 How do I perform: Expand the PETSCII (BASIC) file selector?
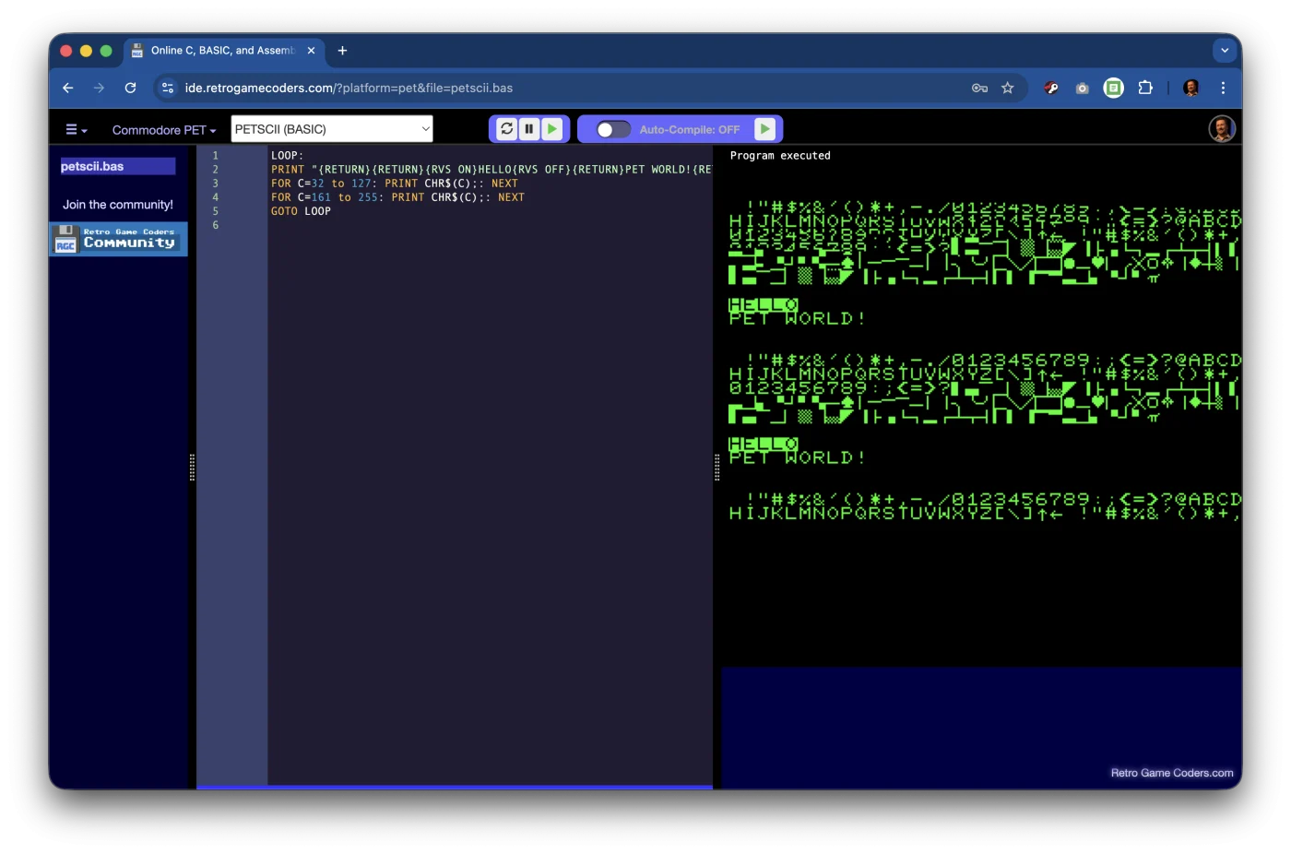332,129
